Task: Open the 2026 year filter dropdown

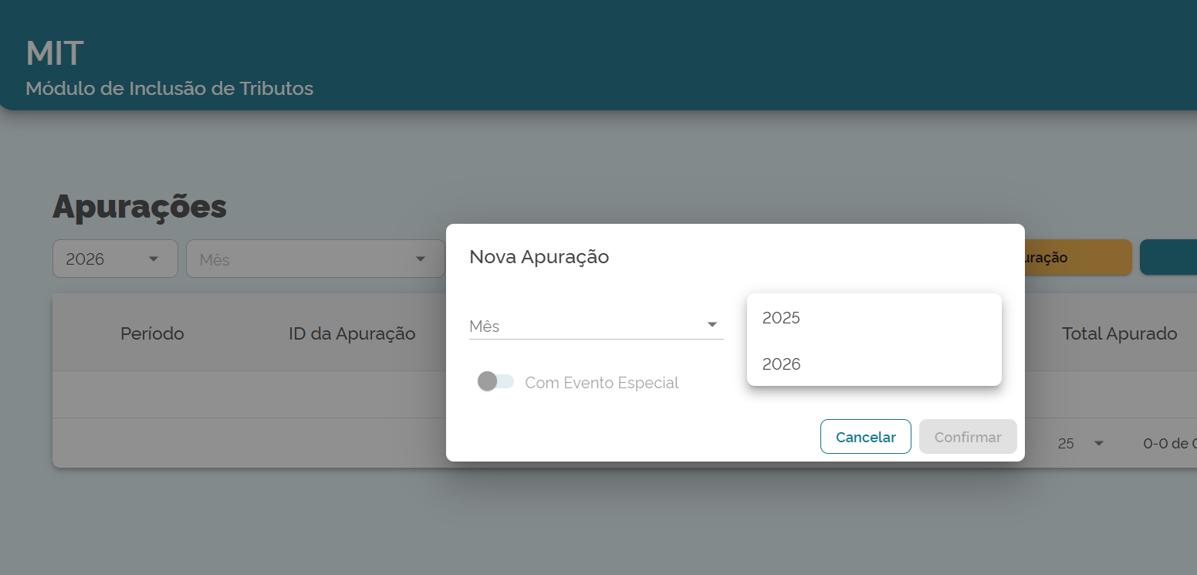Action: [x=115, y=259]
